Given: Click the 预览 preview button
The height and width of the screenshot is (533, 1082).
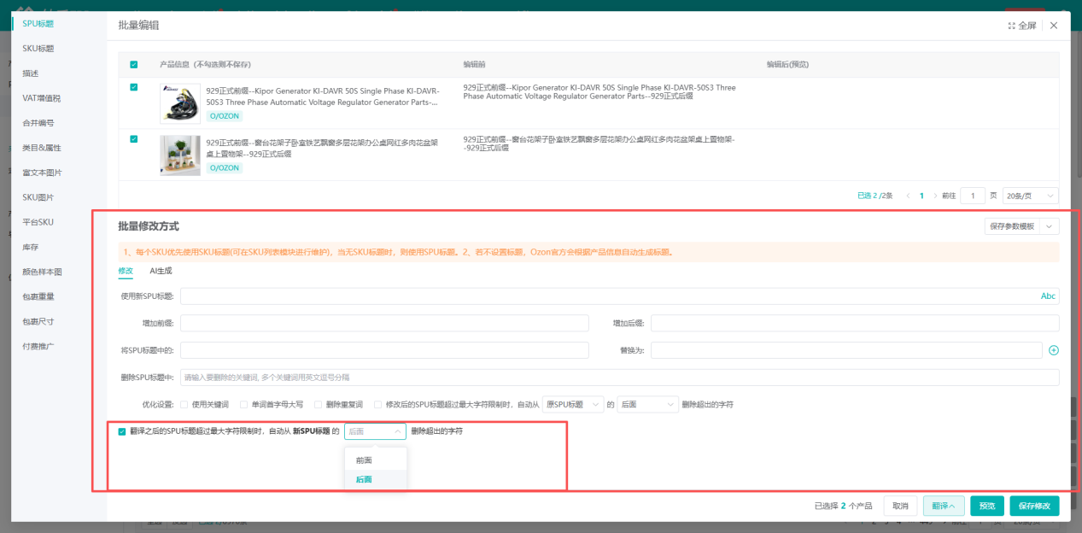Looking at the screenshot, I should (986, 506).
